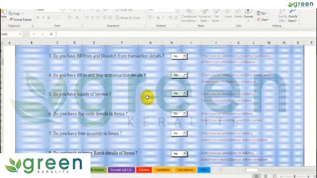Click the increase decimal button
This screenshot has height=178, width=317.
point(170,18)
